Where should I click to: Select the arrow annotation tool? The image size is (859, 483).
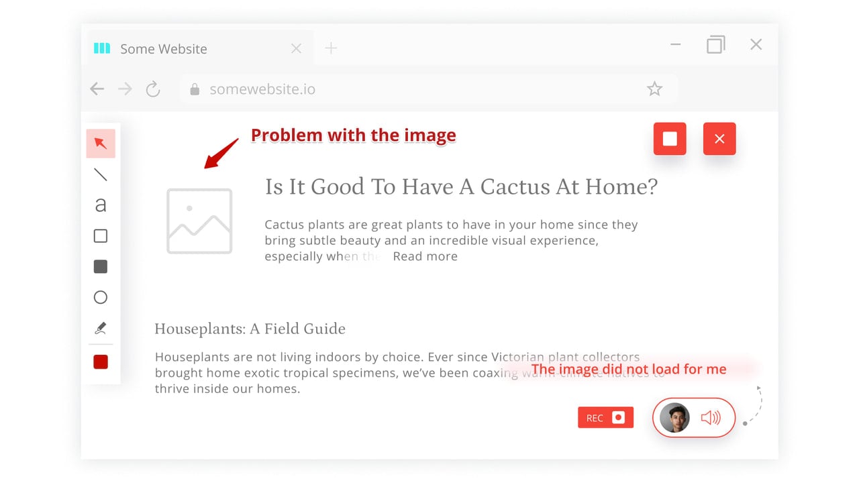(101, 144)
